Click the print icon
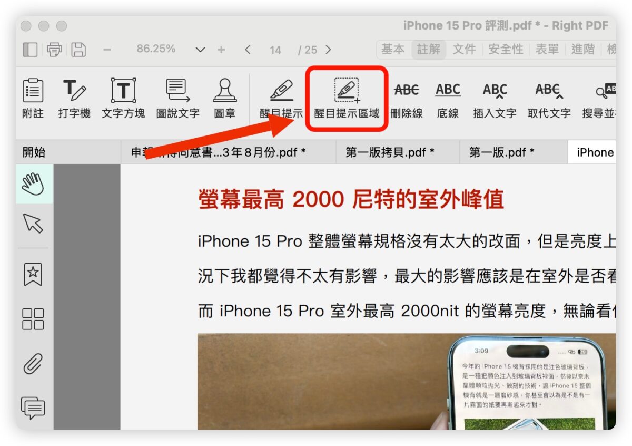The image size is (632, 446). (54, 50)
